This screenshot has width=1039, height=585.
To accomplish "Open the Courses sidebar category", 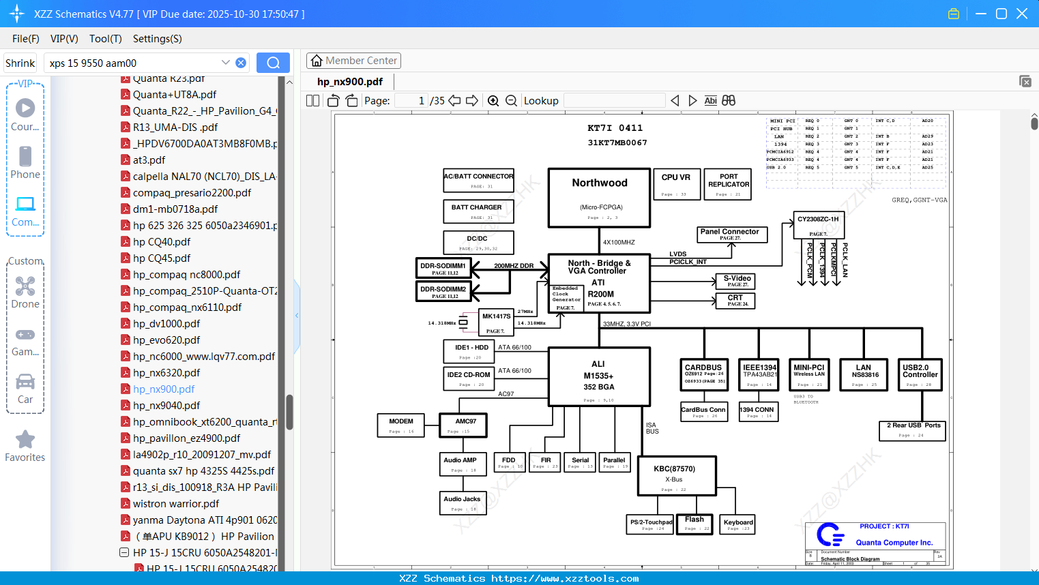I will 25,115.
